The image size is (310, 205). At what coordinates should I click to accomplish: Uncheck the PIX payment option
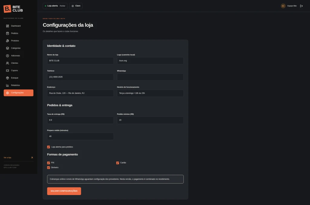point(48,163)
